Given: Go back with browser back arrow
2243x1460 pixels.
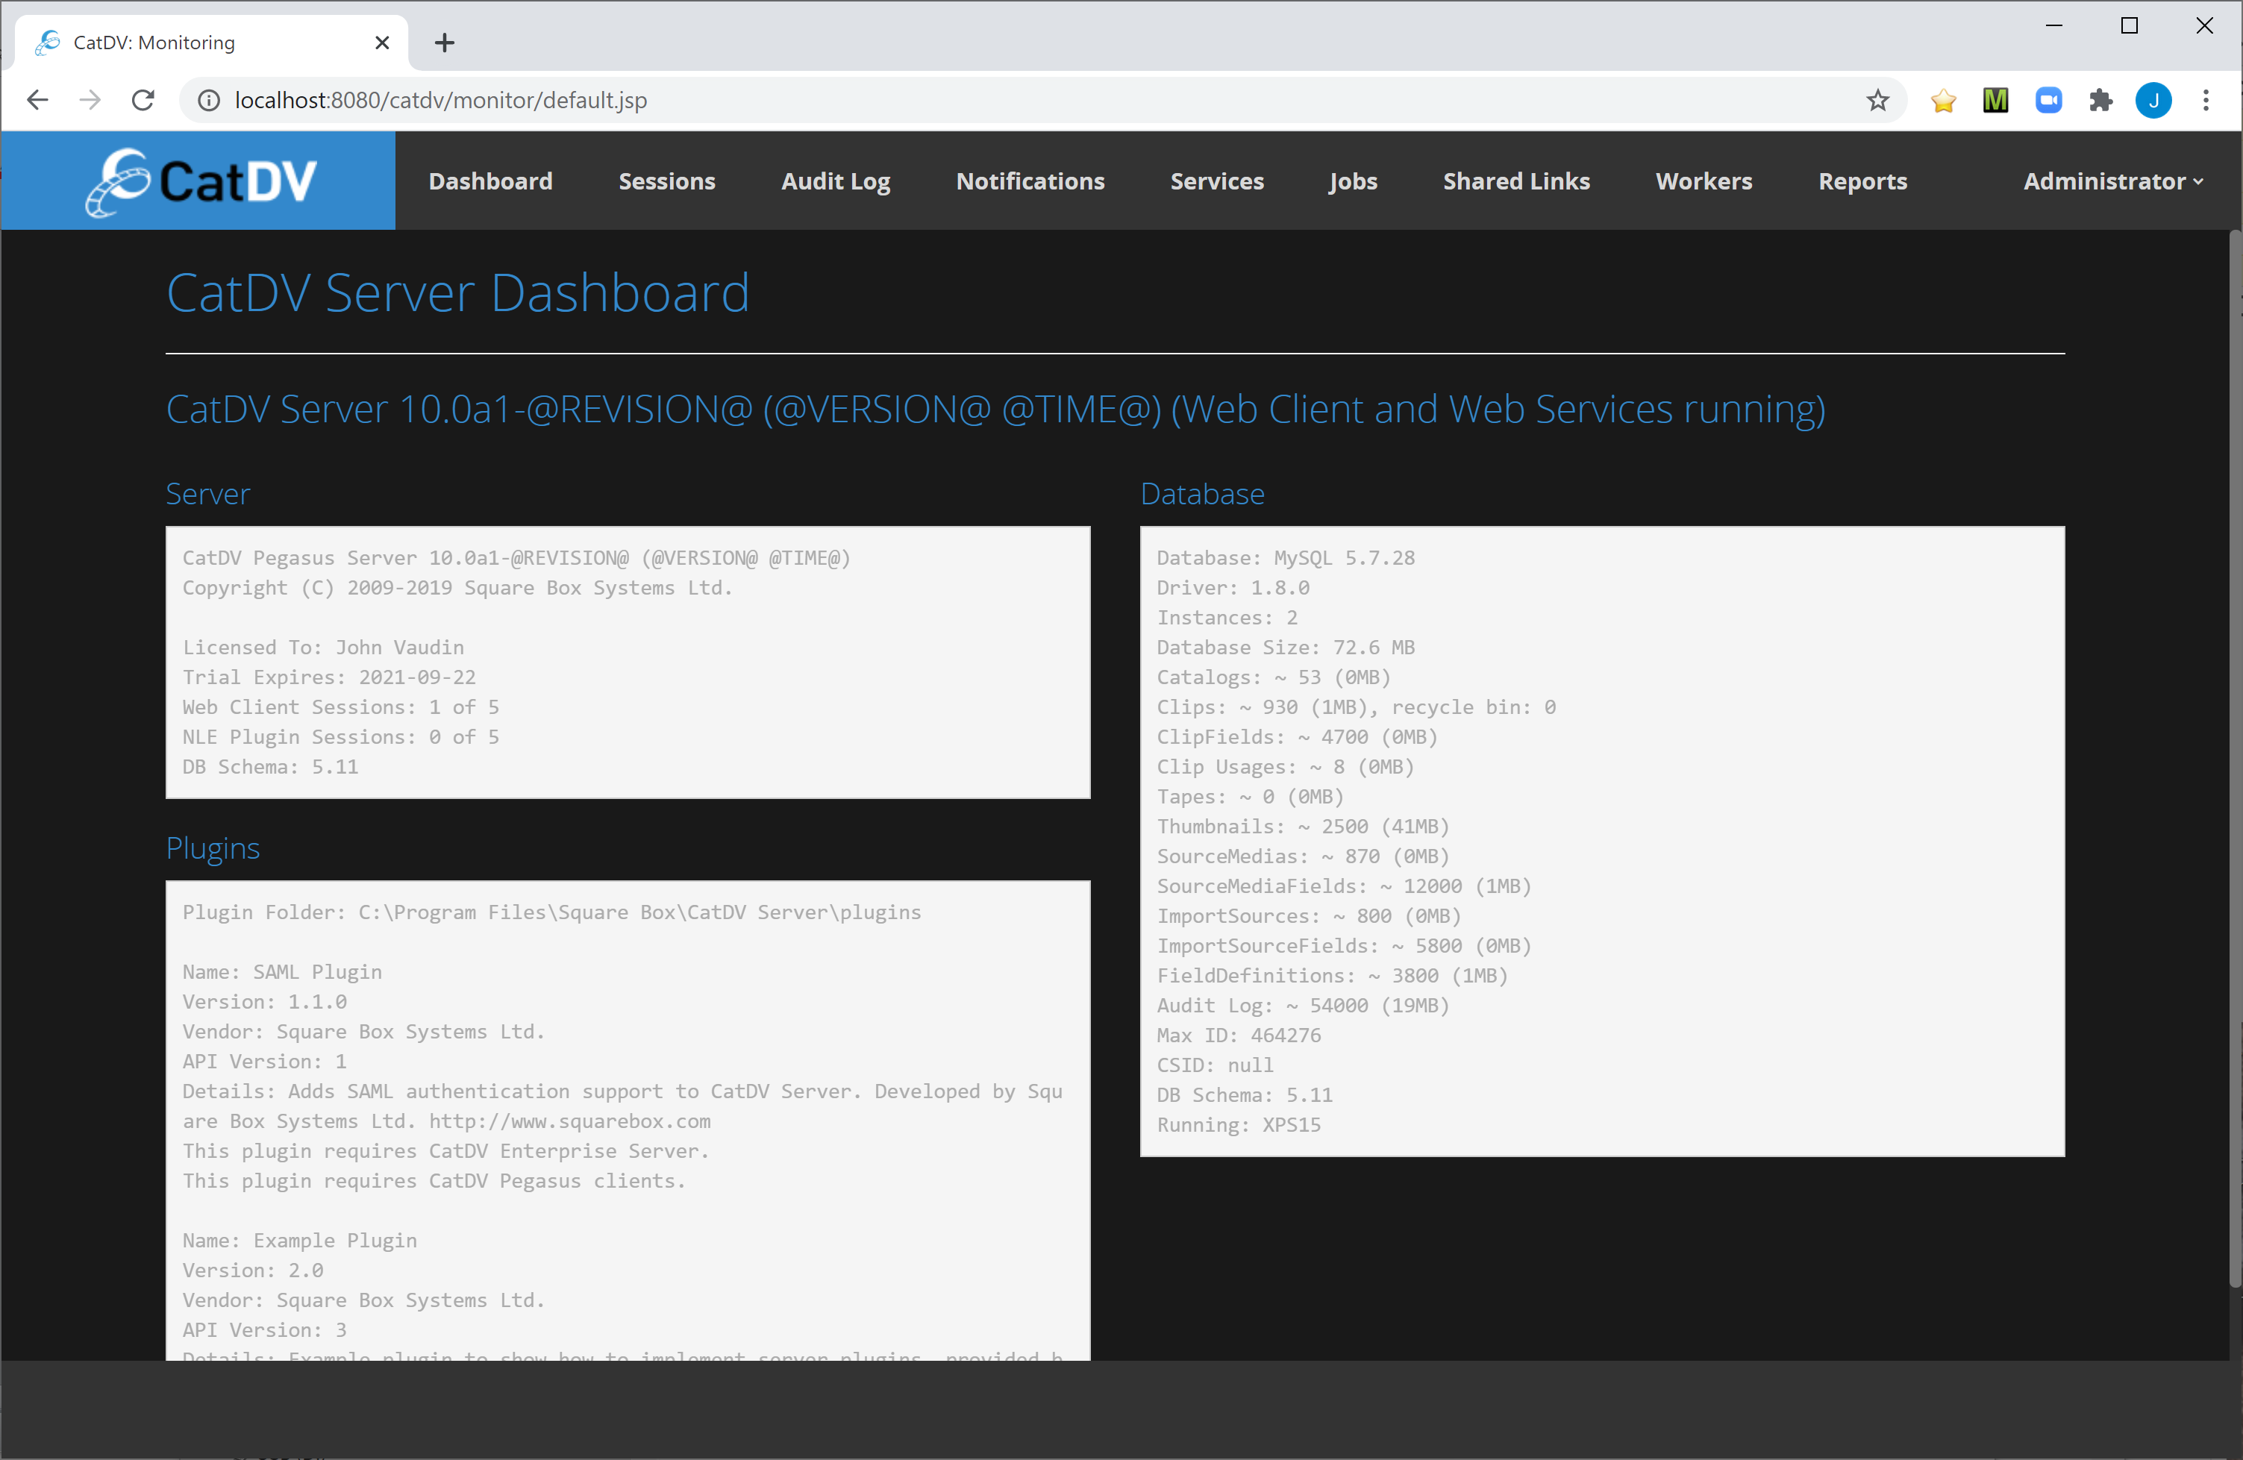Looking at the screenshot, I should point(38,100).
